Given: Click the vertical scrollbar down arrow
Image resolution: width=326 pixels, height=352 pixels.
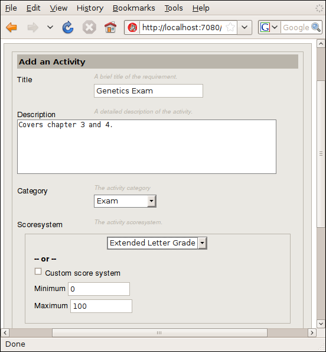Looking at the screenshot, I should [321, 324].
